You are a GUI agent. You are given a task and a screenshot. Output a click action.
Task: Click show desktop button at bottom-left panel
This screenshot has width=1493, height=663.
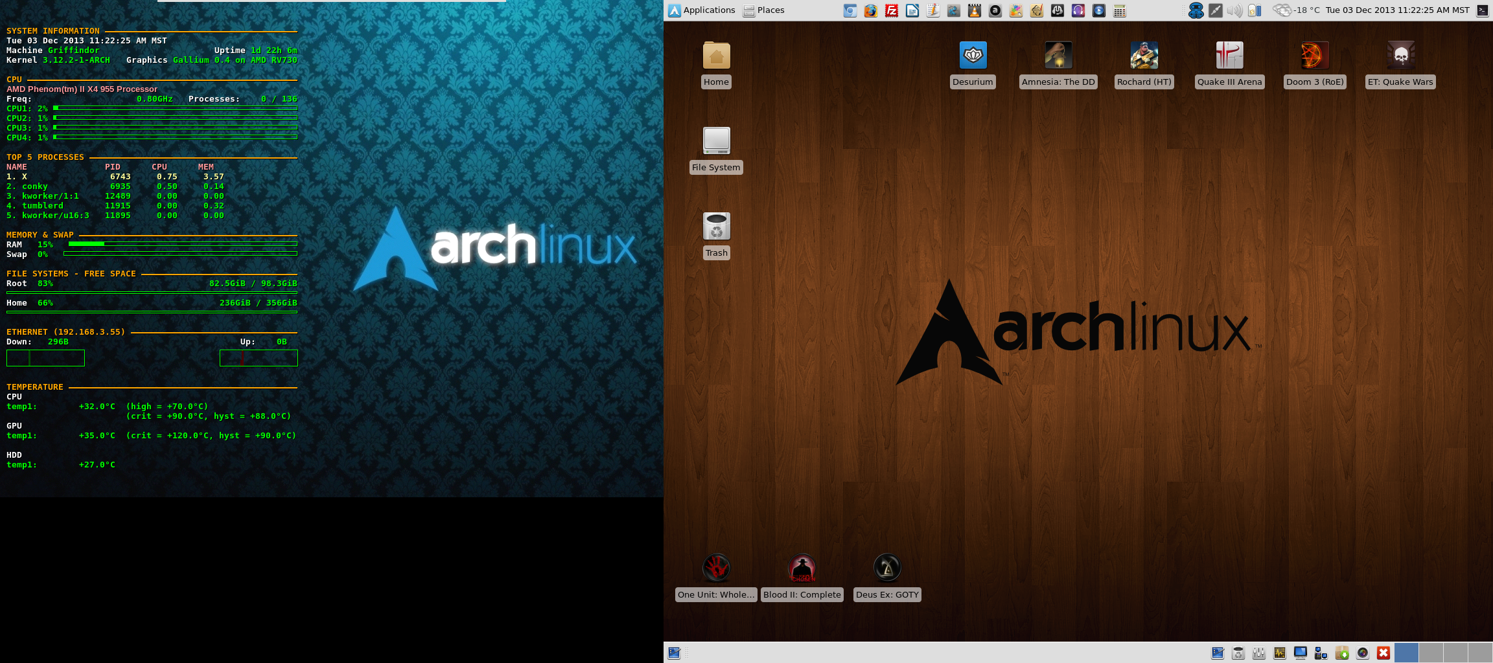[674, 653]
